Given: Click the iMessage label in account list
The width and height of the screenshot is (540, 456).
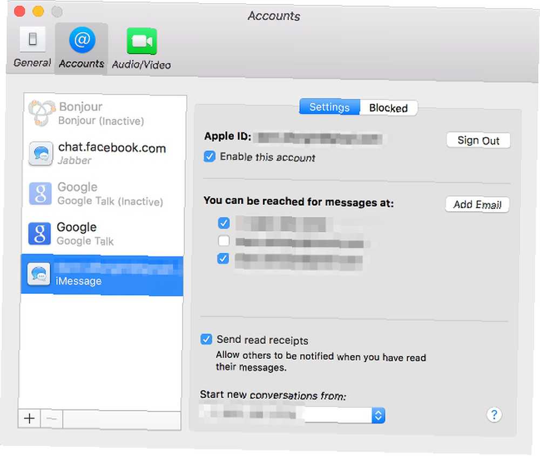Looking at the screenshot, I should click(x=78, y=281).
